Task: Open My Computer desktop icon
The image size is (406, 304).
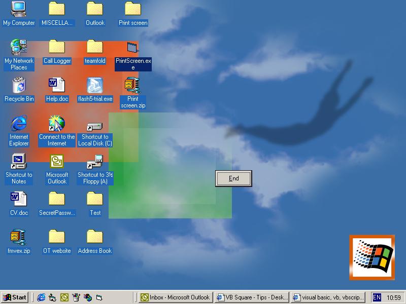Action: point(19,10)
